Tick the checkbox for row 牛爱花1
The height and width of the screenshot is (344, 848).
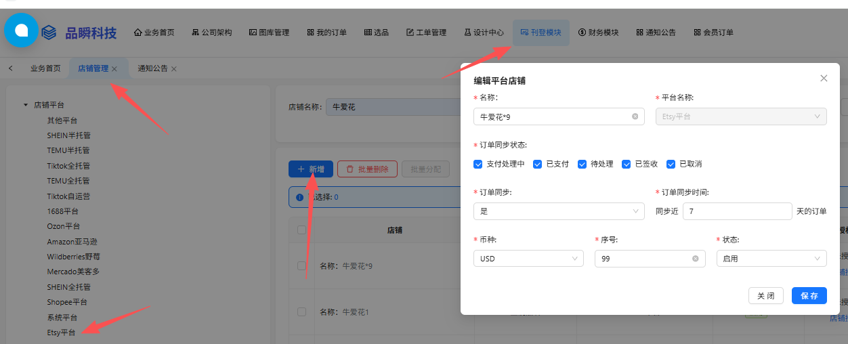pyautogui.click(x=302, y=311)
